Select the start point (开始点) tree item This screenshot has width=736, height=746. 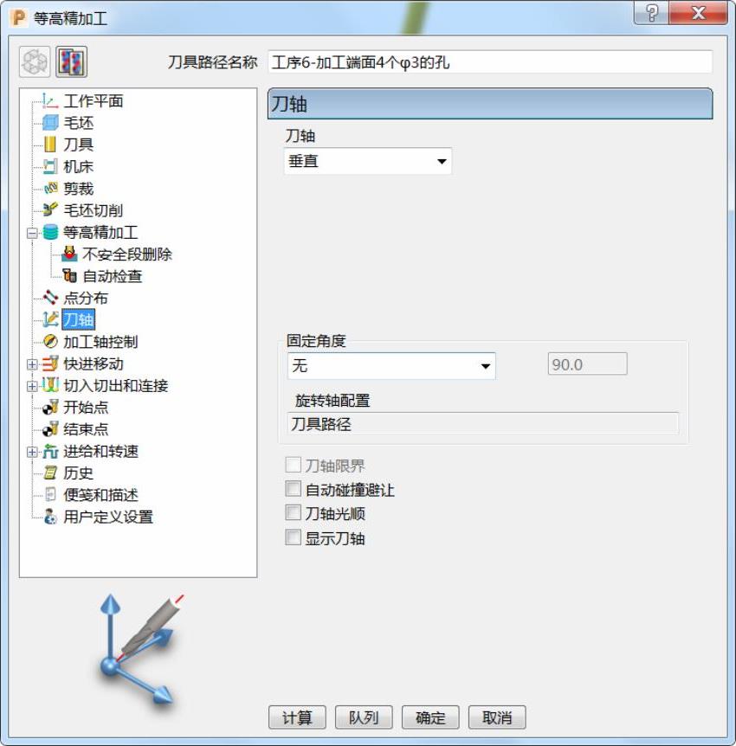86,408
